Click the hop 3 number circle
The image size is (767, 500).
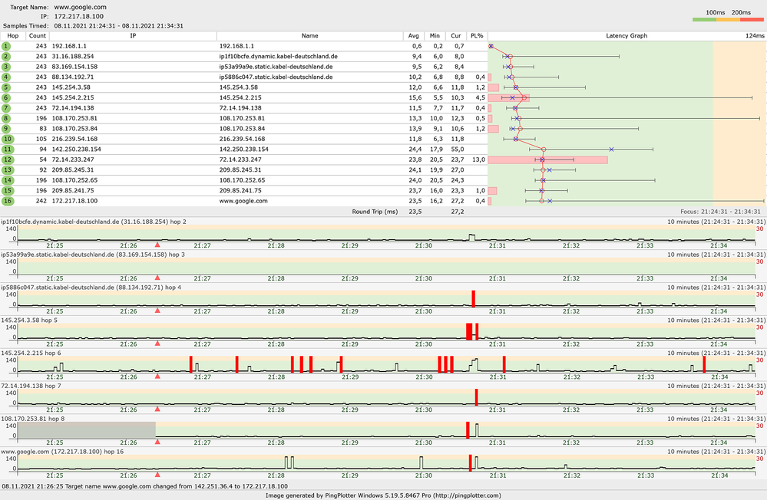(6, 67)
